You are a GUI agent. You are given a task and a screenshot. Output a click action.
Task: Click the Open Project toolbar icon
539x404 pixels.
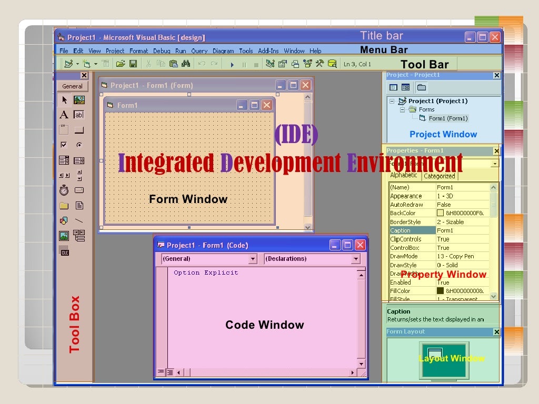click(x=121, y=64)
